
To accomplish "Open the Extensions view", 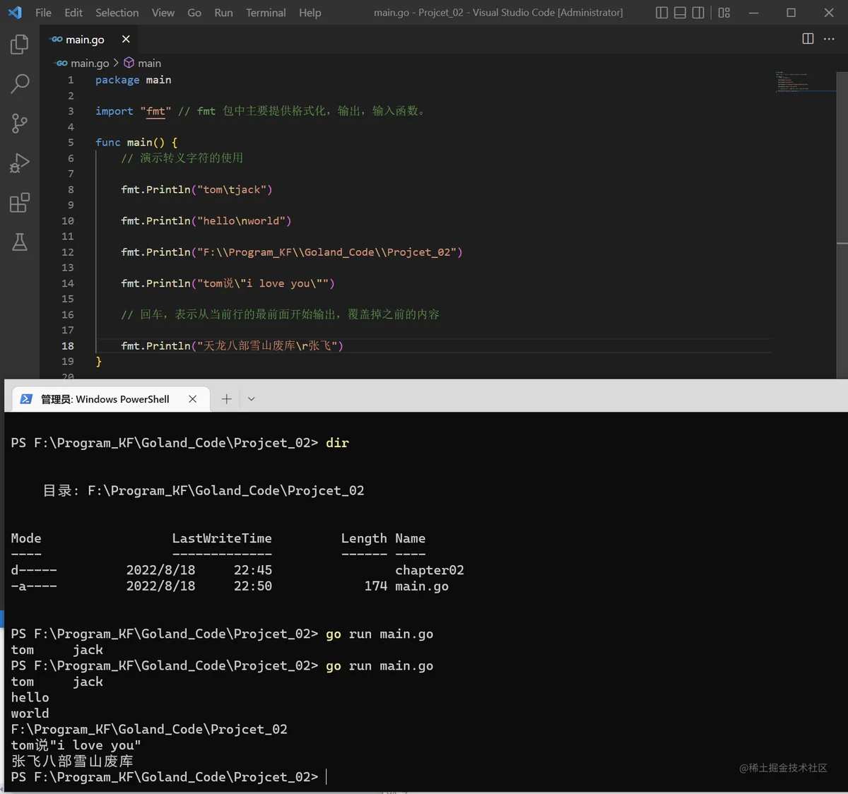I will 20,203.
